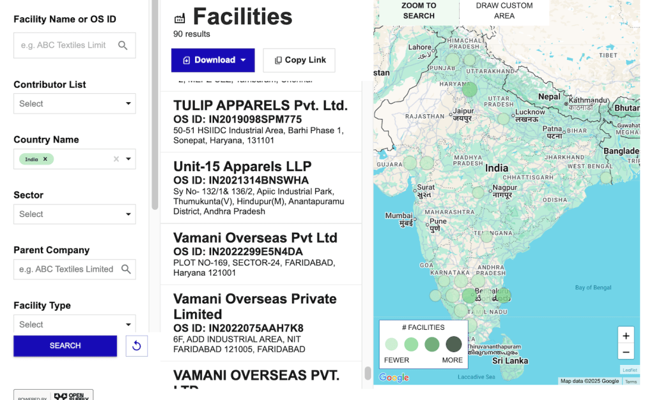Expand the Country Name dropdown arrow
654x400 pixels.
pyautogui.click(x=128, y=159)
